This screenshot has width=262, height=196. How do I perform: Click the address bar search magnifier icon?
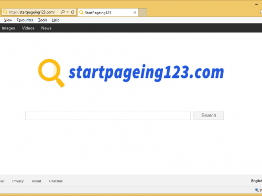pyautogui.click(x=62, y=12)
